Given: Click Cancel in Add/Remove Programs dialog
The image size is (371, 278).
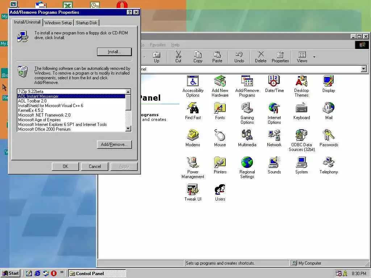Looking at the screenshot, I should [95, 167].
